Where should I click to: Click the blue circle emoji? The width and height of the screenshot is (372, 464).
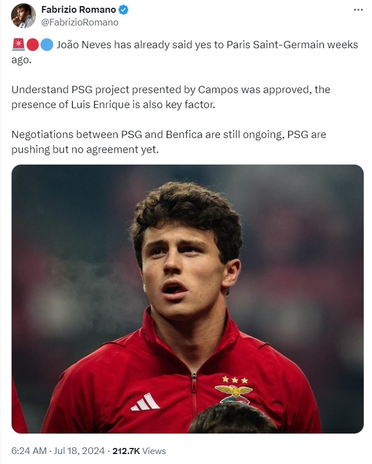[x=47, y=45]
